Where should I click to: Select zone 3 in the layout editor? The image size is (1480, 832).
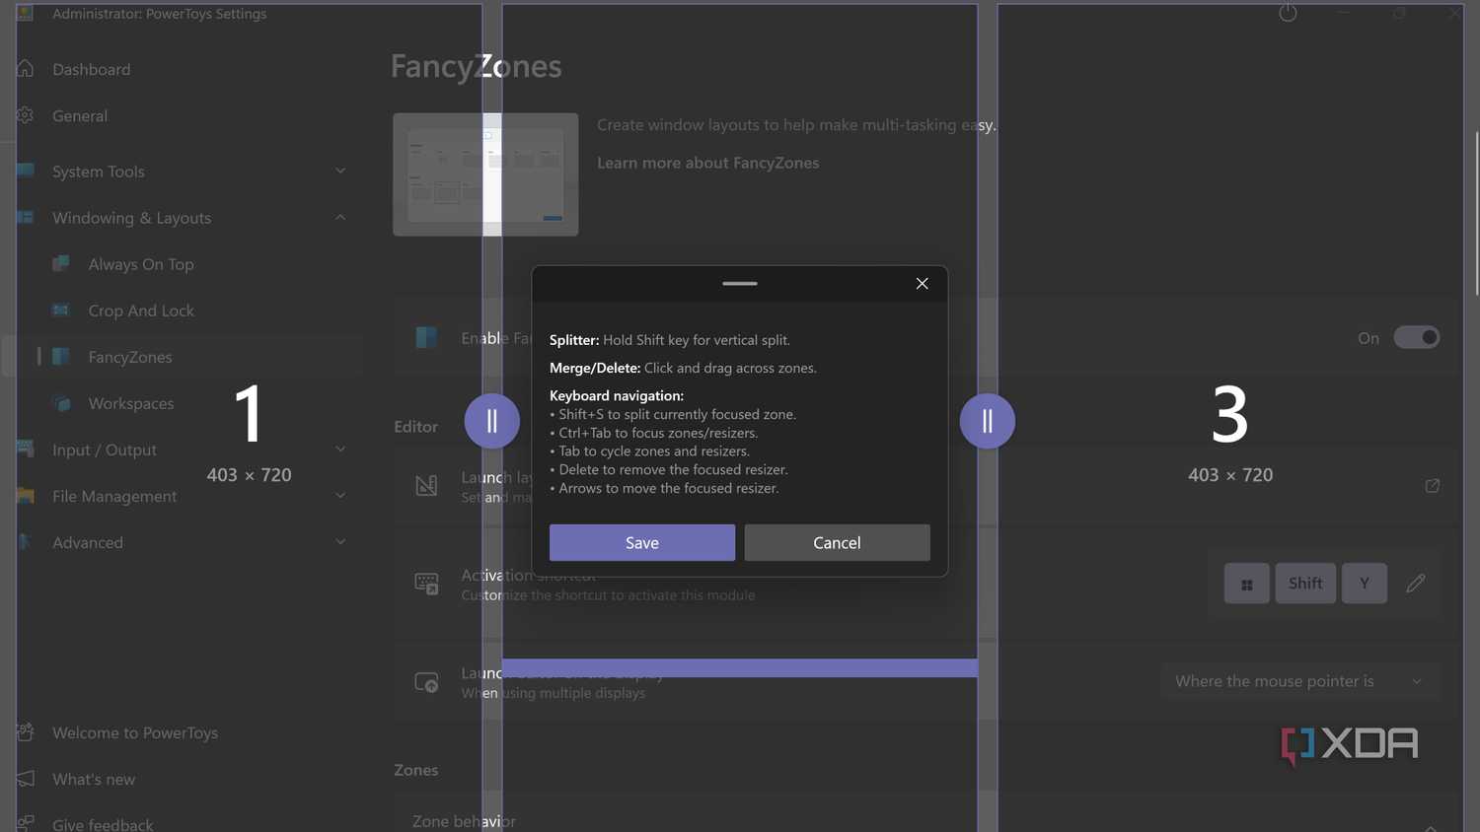click(1230, 418)
